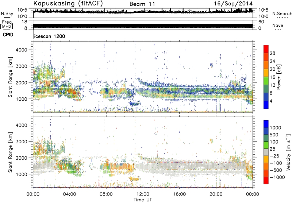Viewport: 292px width, 202px height.
Task: Click the red top segment of Power color bar
Action: pos(266,49)
